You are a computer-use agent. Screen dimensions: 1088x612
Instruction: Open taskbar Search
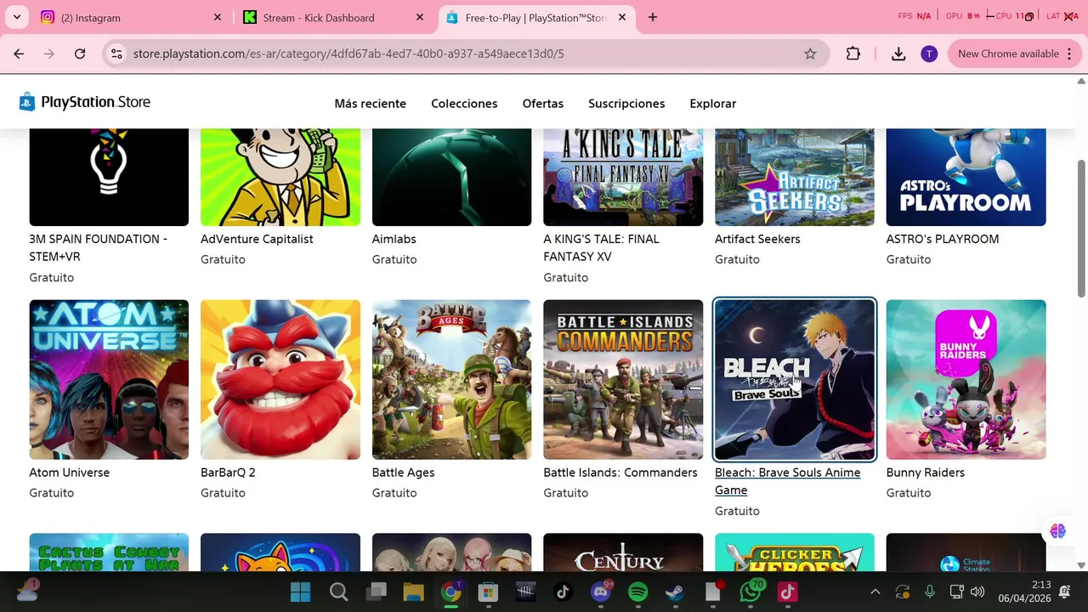coord(338,592)
